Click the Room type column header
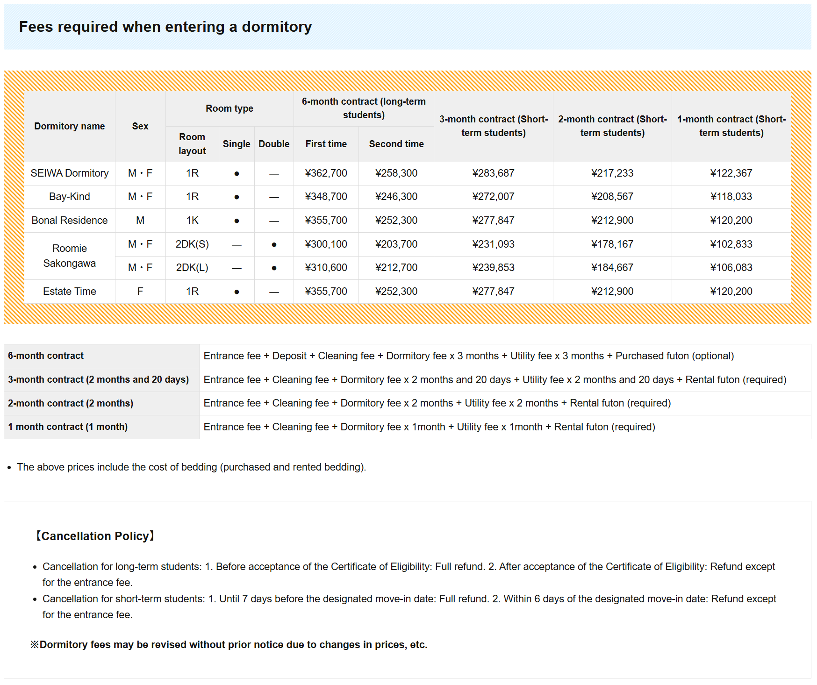The image size is (817, 685). [x=229, y=108]
